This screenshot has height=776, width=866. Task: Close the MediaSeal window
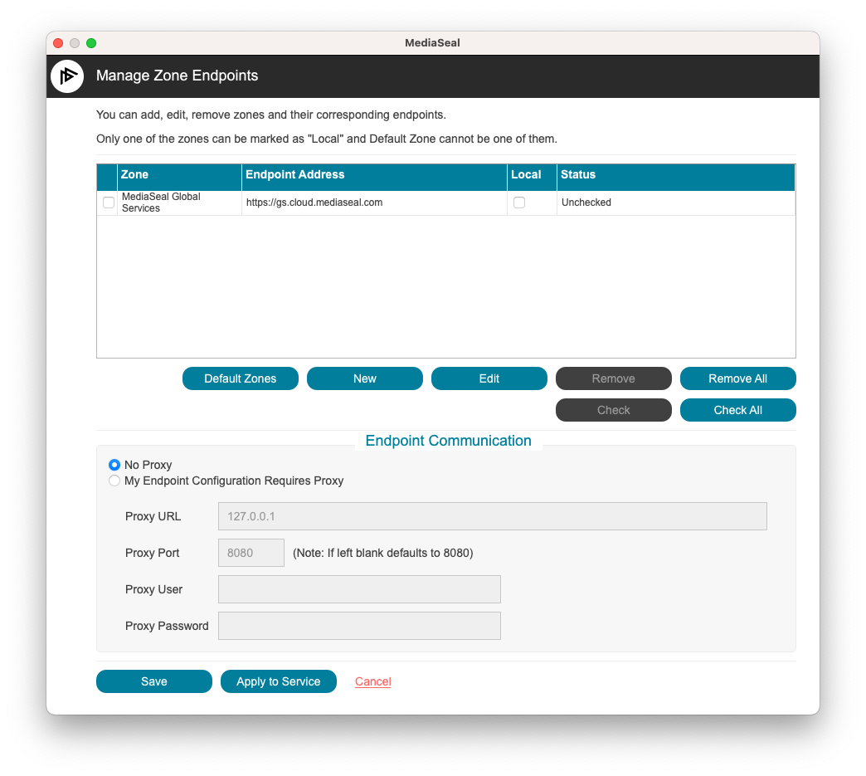coord(58,43)
